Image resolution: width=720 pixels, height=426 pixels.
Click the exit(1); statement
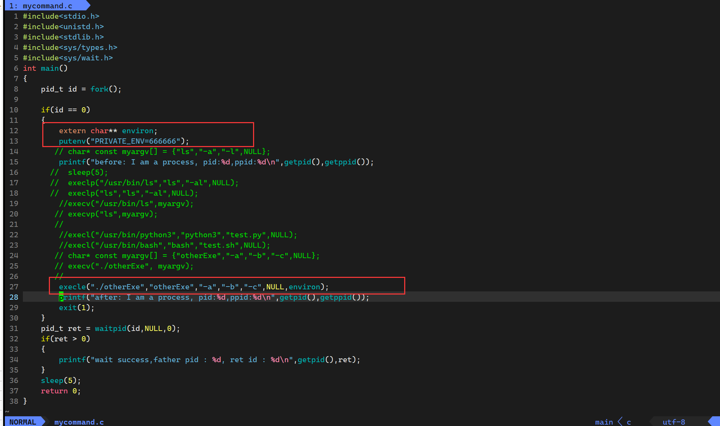77,308
